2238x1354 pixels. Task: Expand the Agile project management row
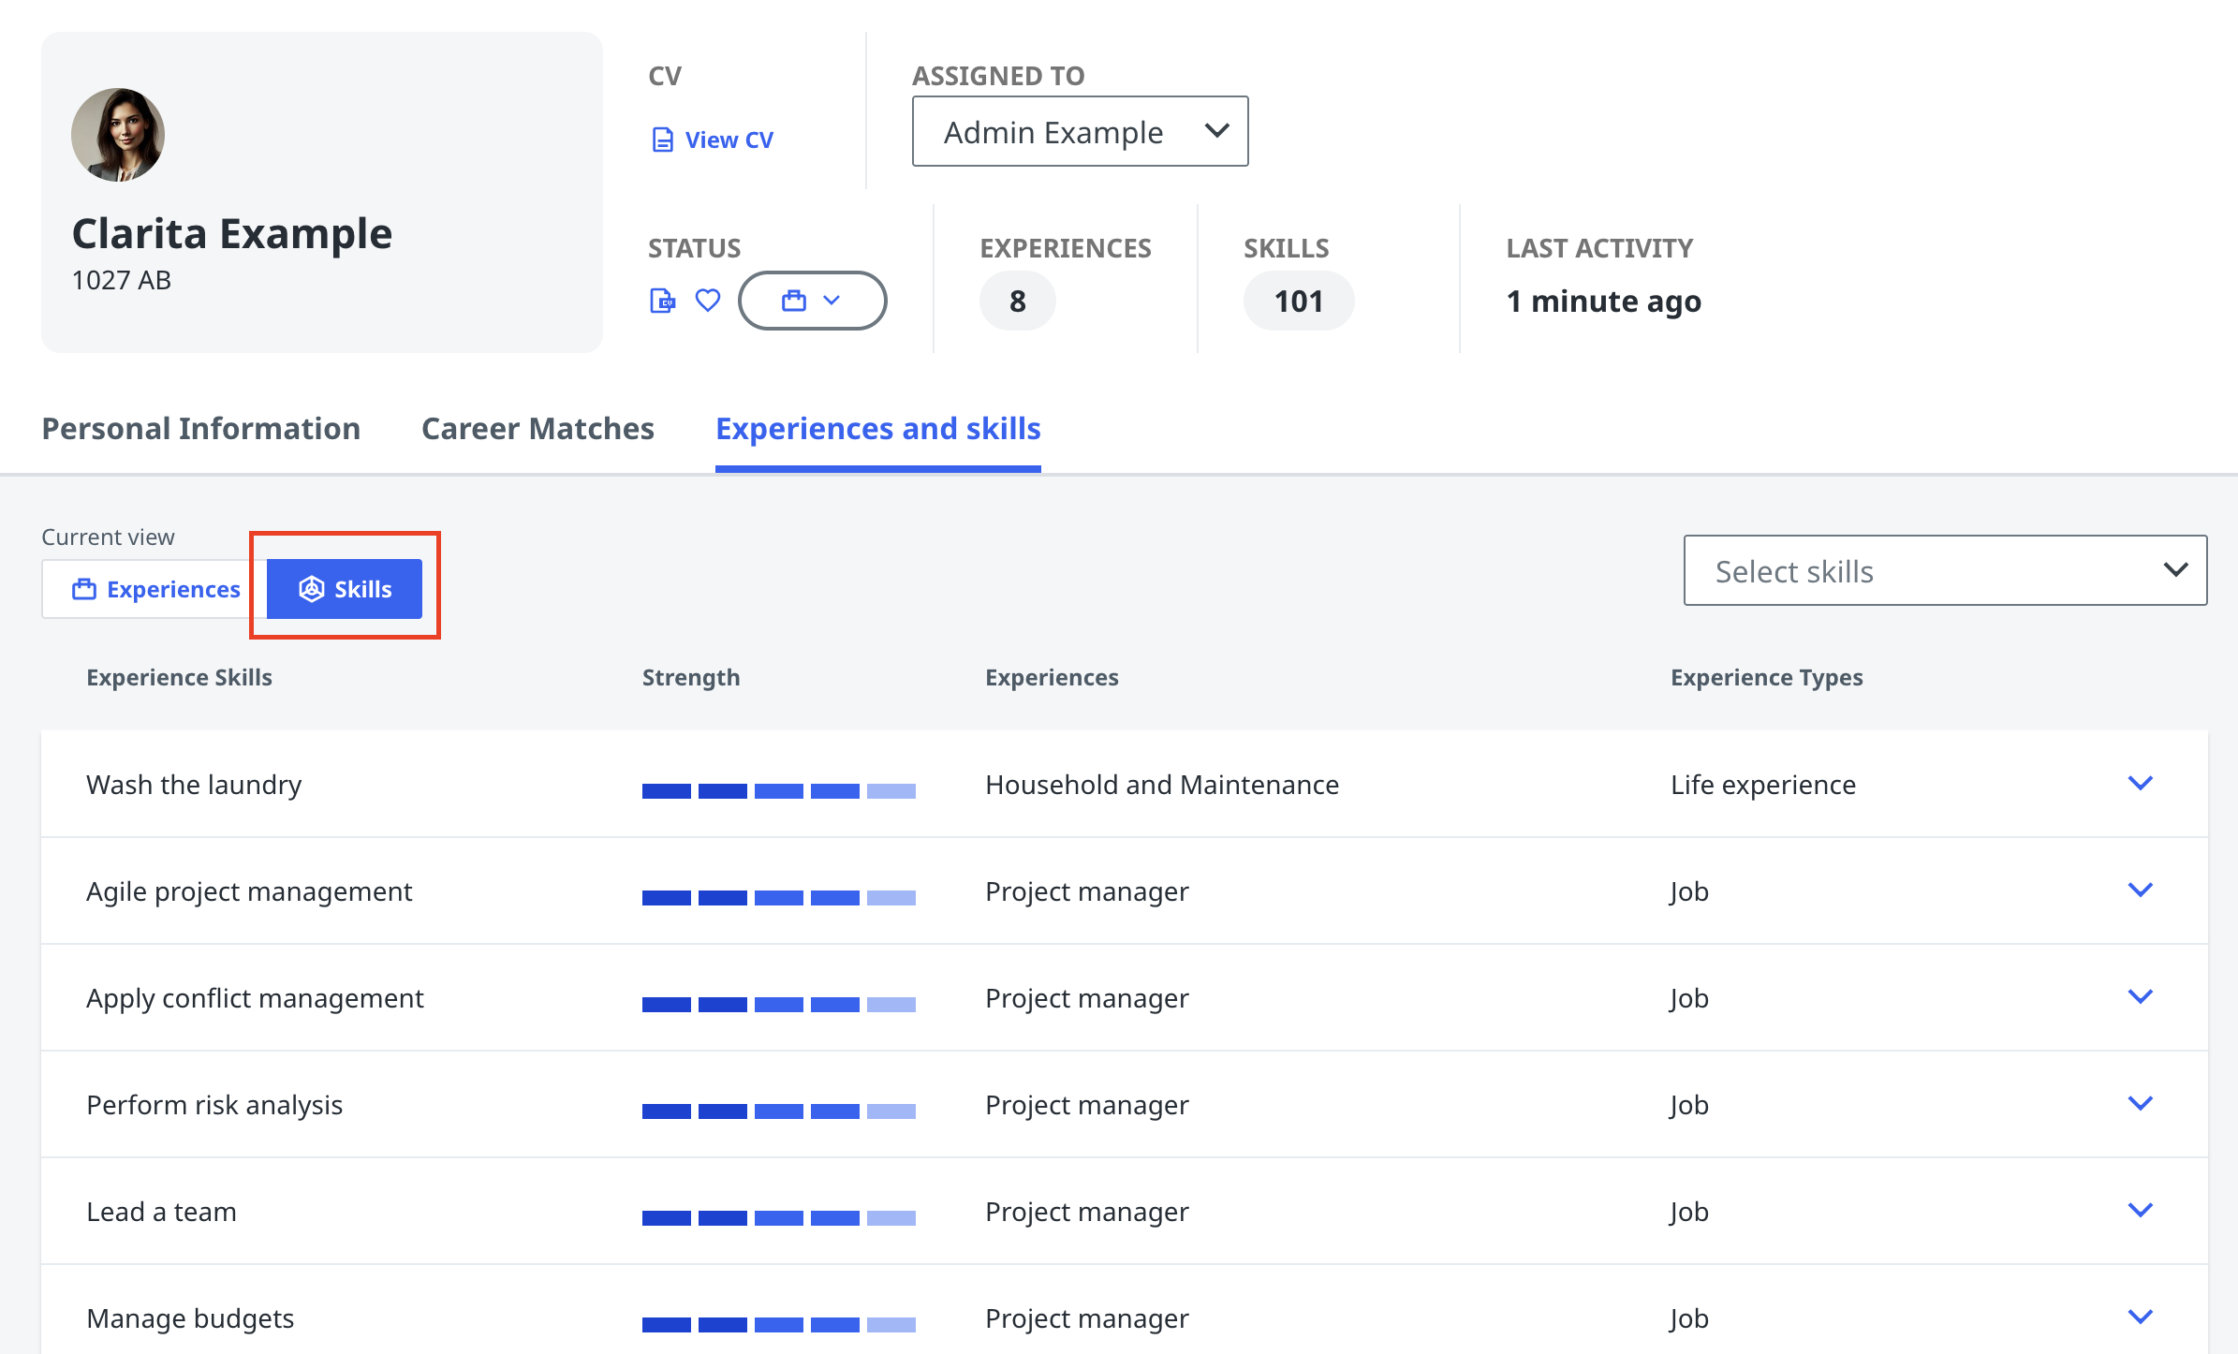[2140, 890]
